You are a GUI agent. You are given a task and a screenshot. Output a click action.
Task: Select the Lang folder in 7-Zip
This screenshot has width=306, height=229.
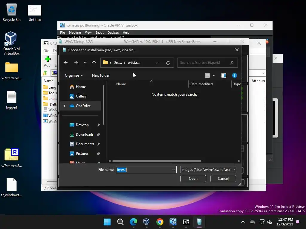point(50,87)
